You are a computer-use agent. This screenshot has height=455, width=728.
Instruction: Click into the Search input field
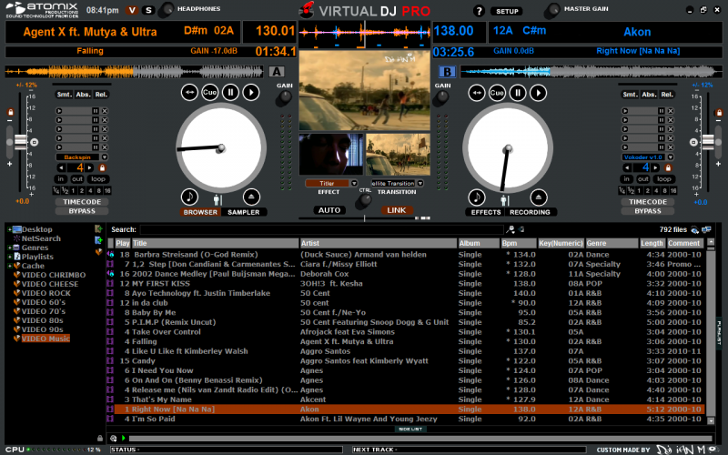pyautogui.click(x=321, y=229)
